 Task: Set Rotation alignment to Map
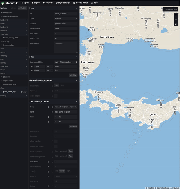(56, 156)
